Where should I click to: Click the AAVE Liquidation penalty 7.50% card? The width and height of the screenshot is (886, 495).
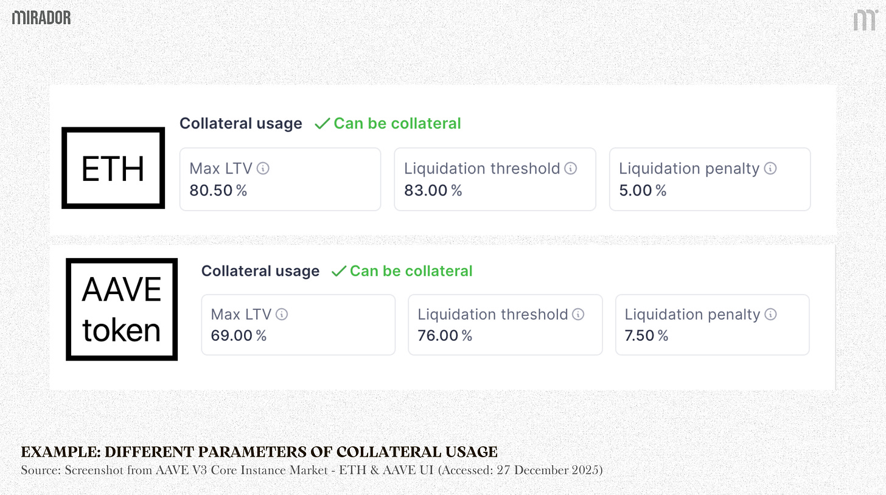[x=712, y=325]
